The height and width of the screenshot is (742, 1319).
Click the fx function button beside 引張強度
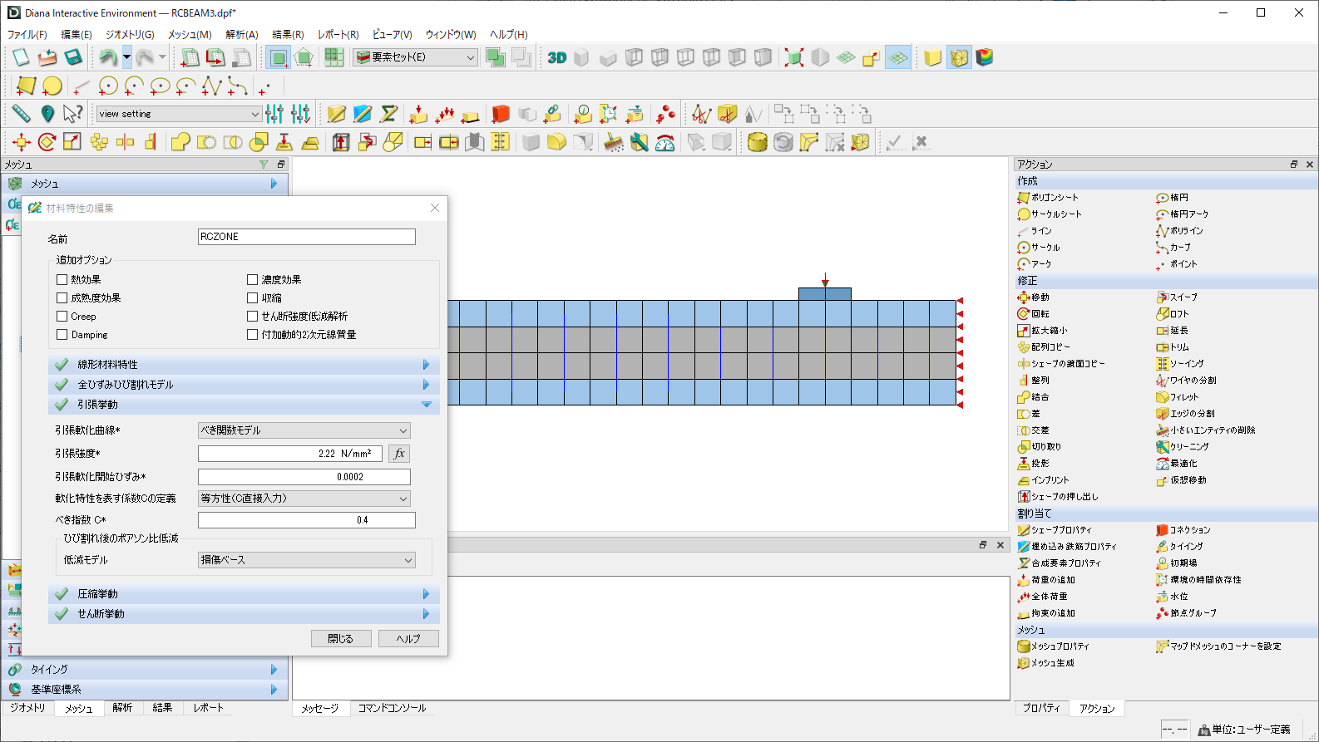(x=399, y=454)
